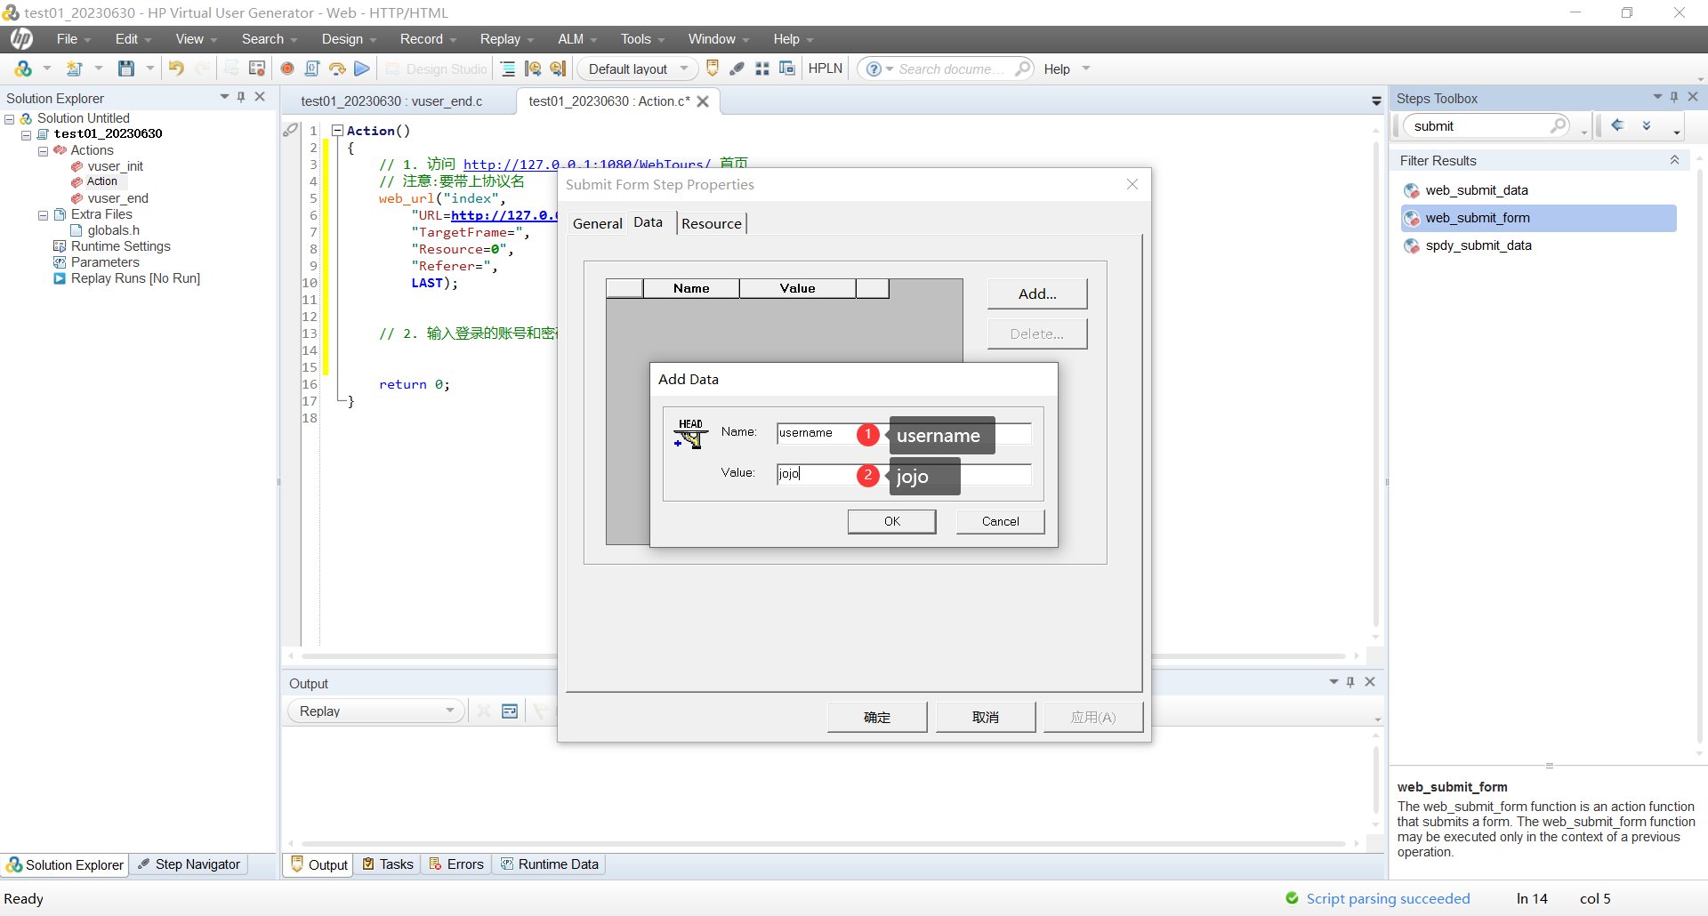Pin the Steps Toolbox panel

point(1674,97)
